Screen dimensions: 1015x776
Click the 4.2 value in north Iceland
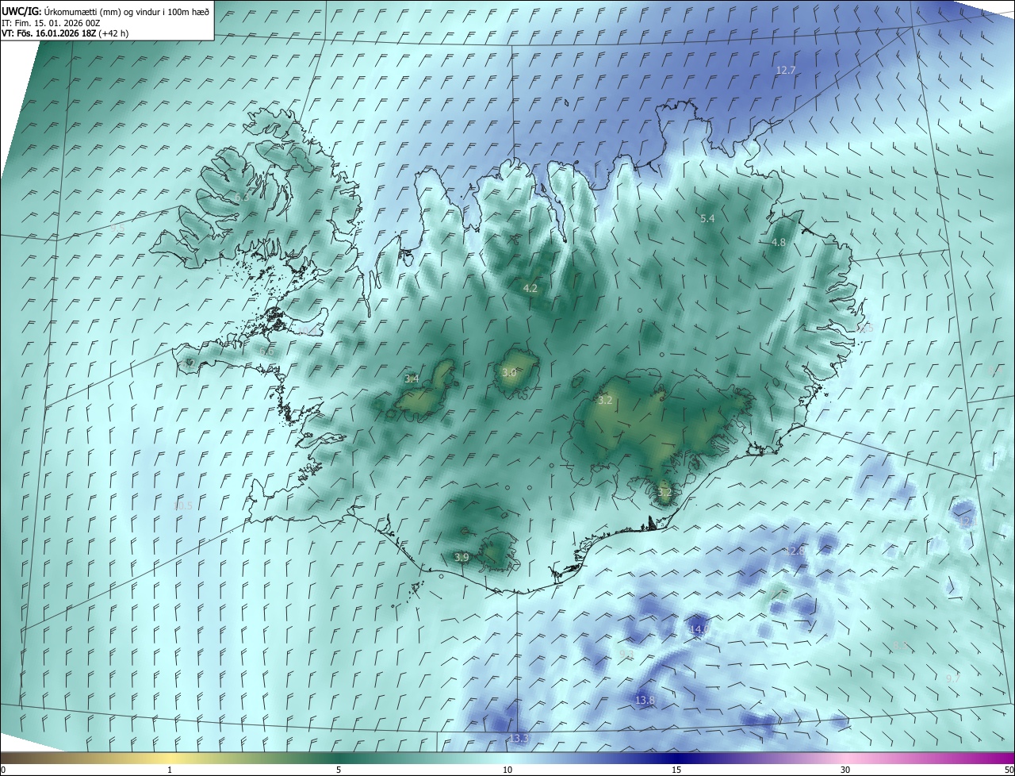pos(530,289)
